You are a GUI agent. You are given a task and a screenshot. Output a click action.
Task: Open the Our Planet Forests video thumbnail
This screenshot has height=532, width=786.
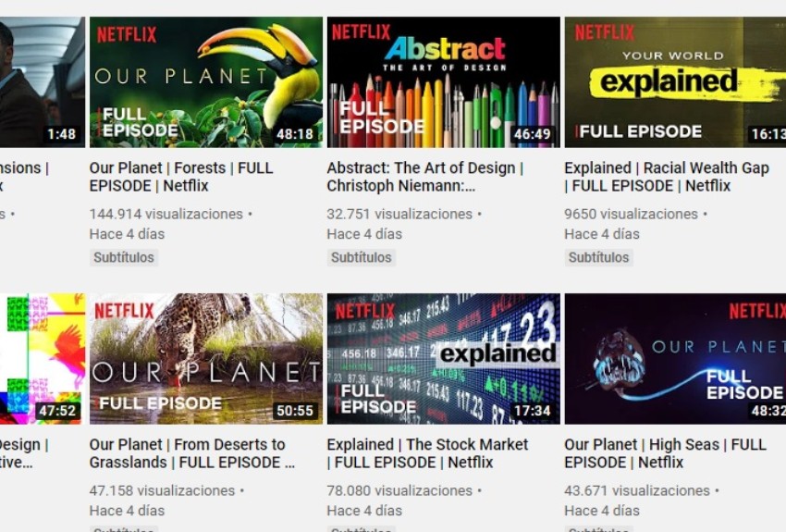click(x=206, y=82)
